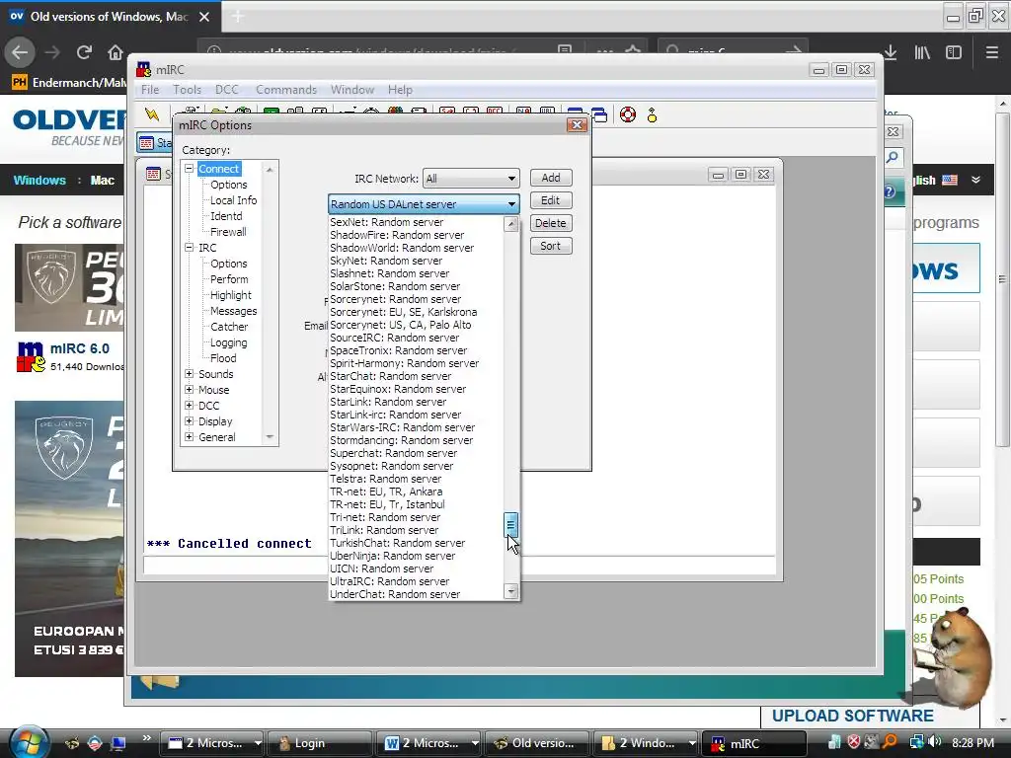The image size is (1011, 758).
Task: Open the browser Downloads arrow icon
Action: point(890,52)
